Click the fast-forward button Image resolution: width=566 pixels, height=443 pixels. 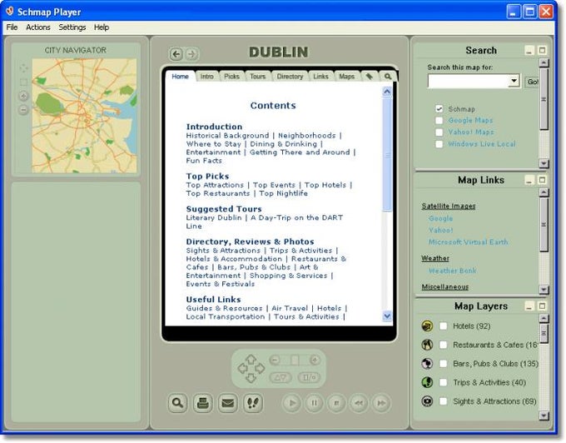click(381, 402)
